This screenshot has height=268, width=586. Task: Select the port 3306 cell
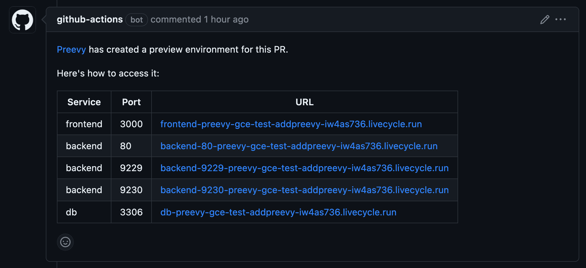[x=131, y=212]
